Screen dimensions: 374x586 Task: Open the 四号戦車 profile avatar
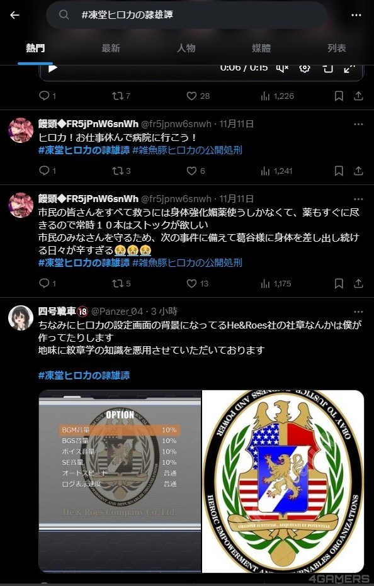tap(21, 318)
